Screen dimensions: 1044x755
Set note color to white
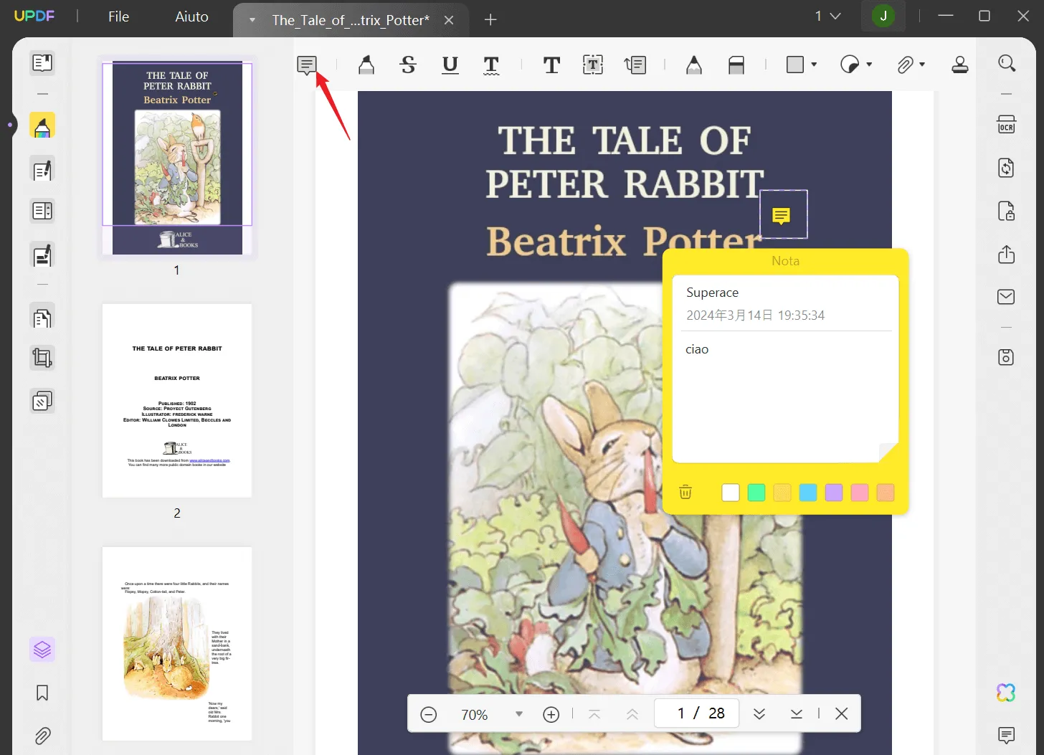click(x=731, y=493)
